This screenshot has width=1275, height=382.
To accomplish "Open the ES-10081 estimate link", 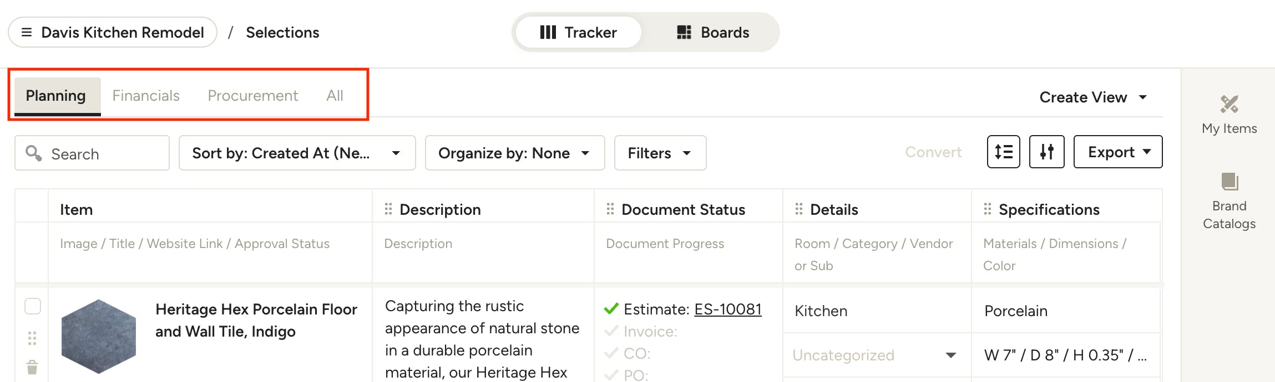I will tap(727, 309).
